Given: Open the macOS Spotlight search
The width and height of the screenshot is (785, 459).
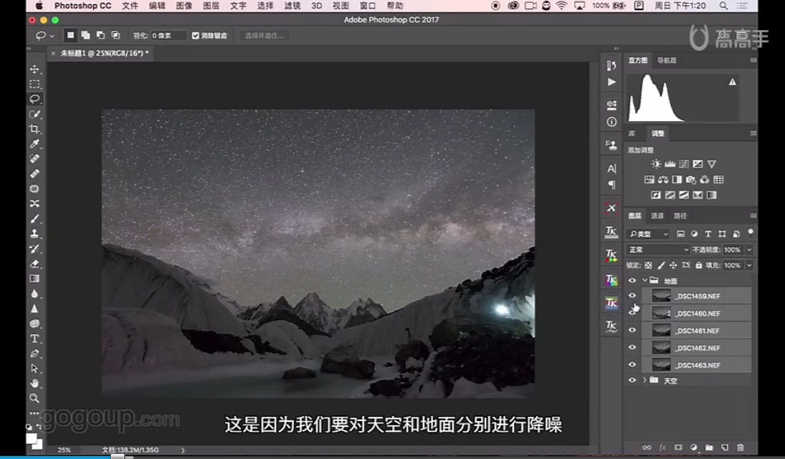Looking at the screenshot, I should pos(723,6).
